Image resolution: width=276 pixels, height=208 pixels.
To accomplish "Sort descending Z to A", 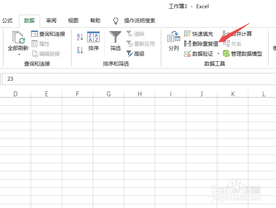I will [x=80, y=50].
